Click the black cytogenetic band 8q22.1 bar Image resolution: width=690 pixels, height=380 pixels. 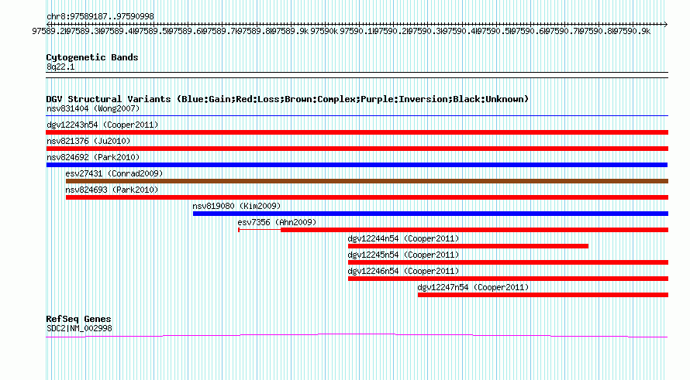click(357, 75)
